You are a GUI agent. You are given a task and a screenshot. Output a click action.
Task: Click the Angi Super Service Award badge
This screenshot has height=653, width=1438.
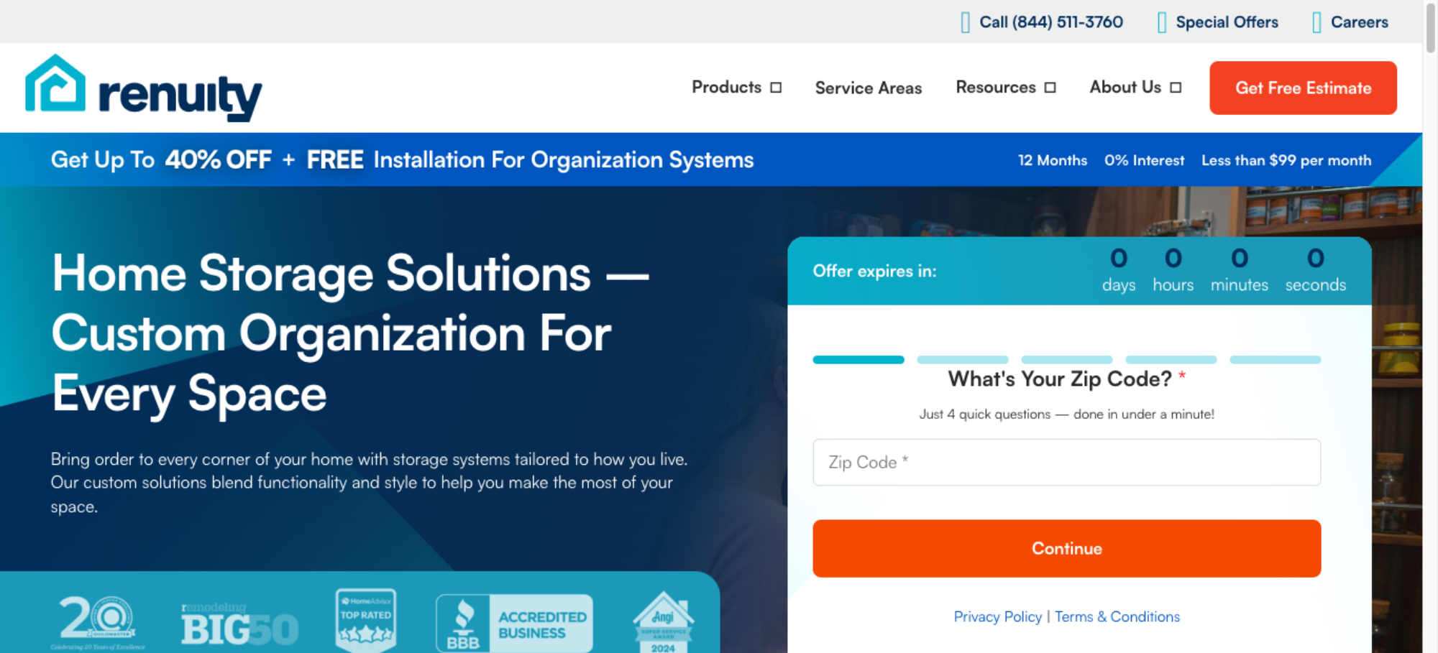coord(663,622)
